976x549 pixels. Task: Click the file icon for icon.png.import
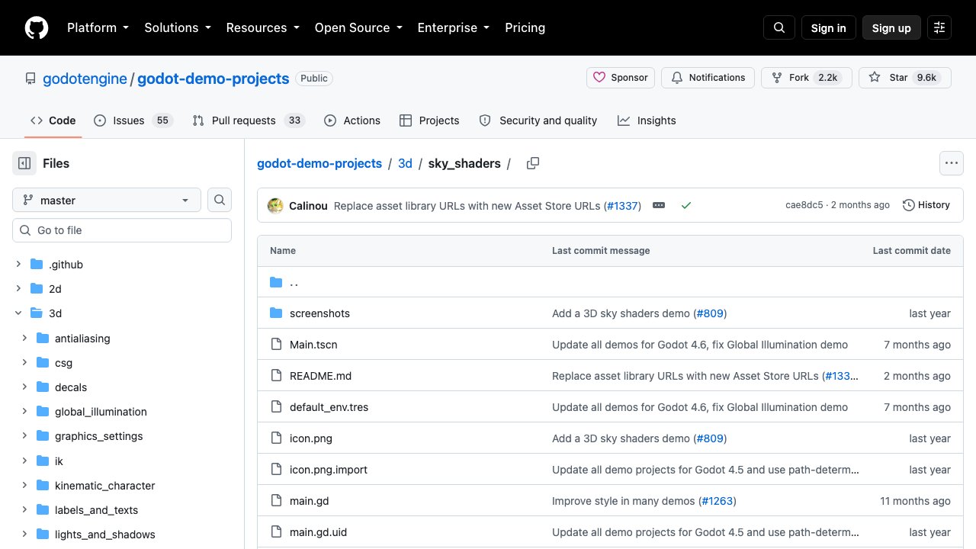(x=276, y=470)
